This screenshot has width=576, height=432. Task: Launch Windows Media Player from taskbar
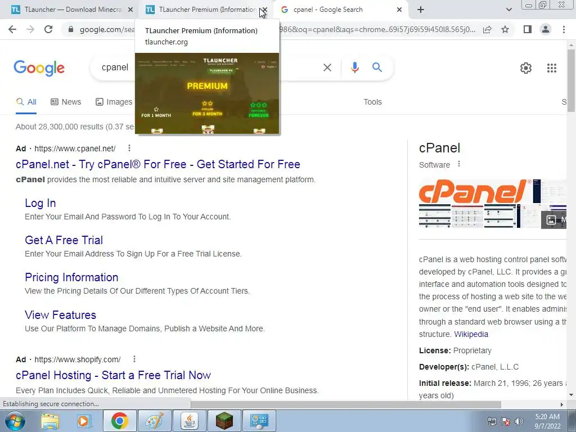pos(84,421)
